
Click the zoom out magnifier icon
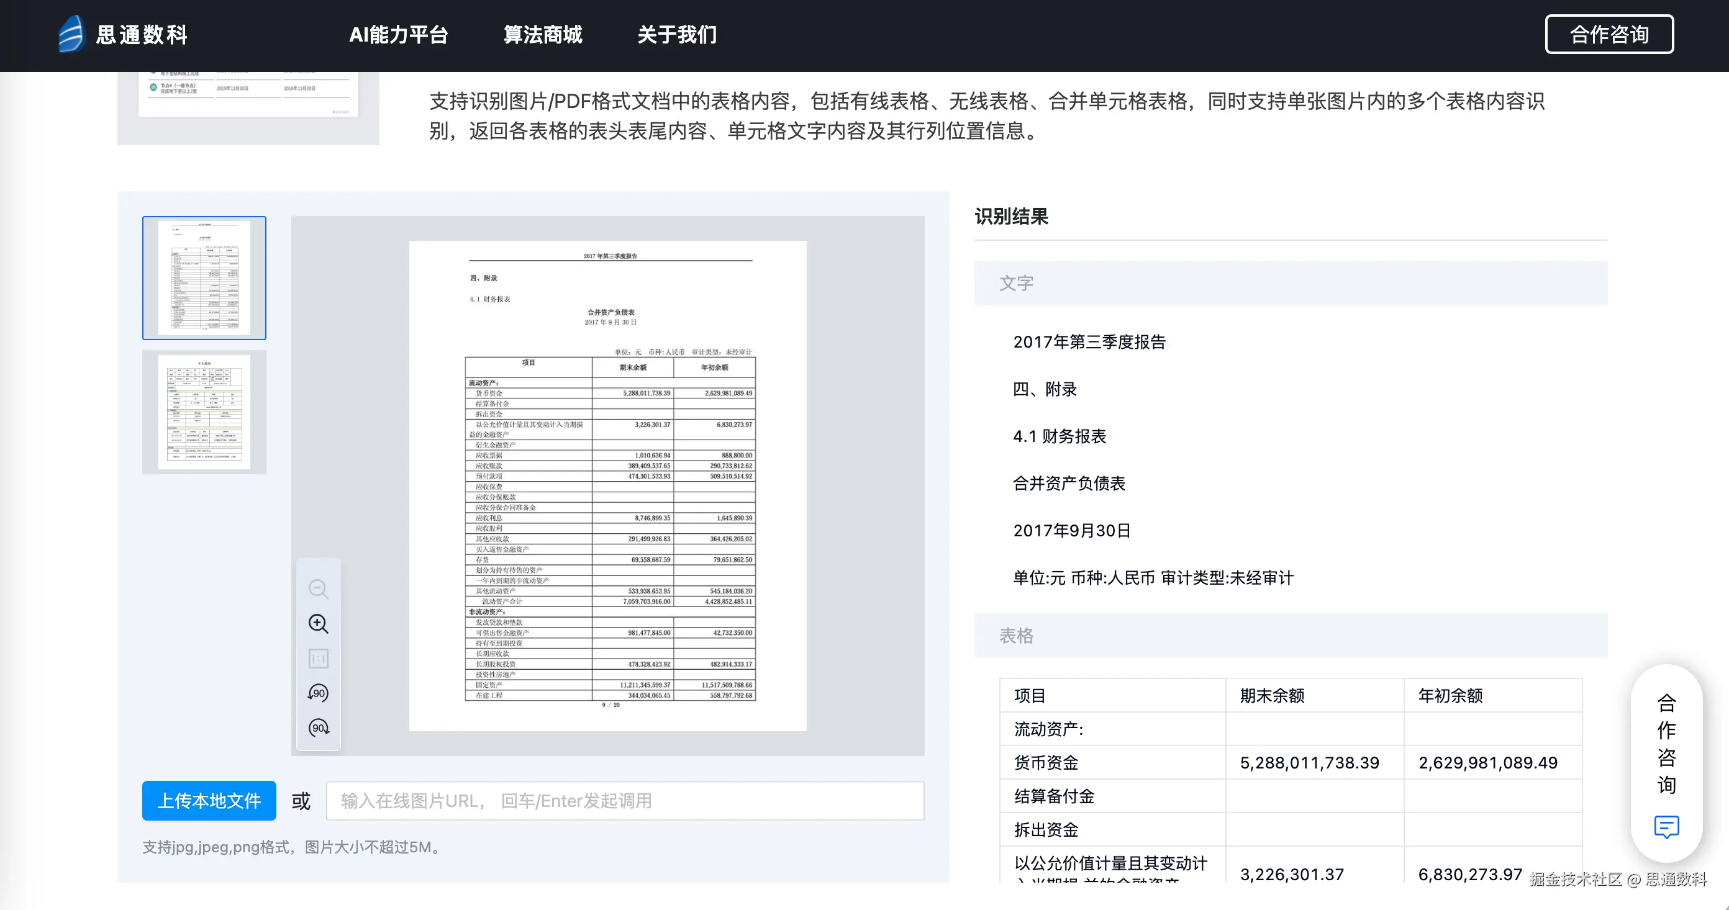tap(318, 588)
